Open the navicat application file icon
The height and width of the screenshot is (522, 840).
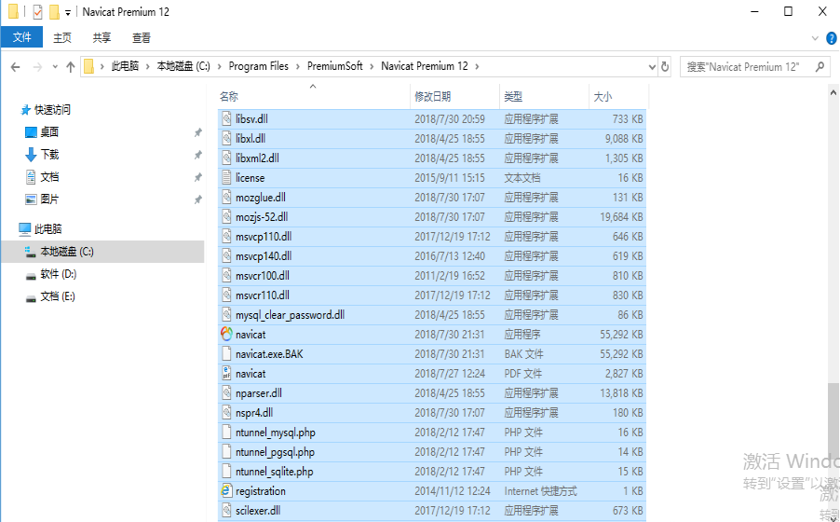(226, 335)
